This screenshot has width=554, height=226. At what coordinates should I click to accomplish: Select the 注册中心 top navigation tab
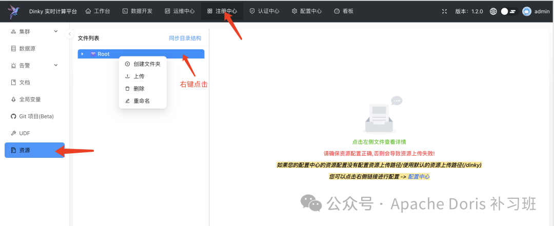pos(222,11)
